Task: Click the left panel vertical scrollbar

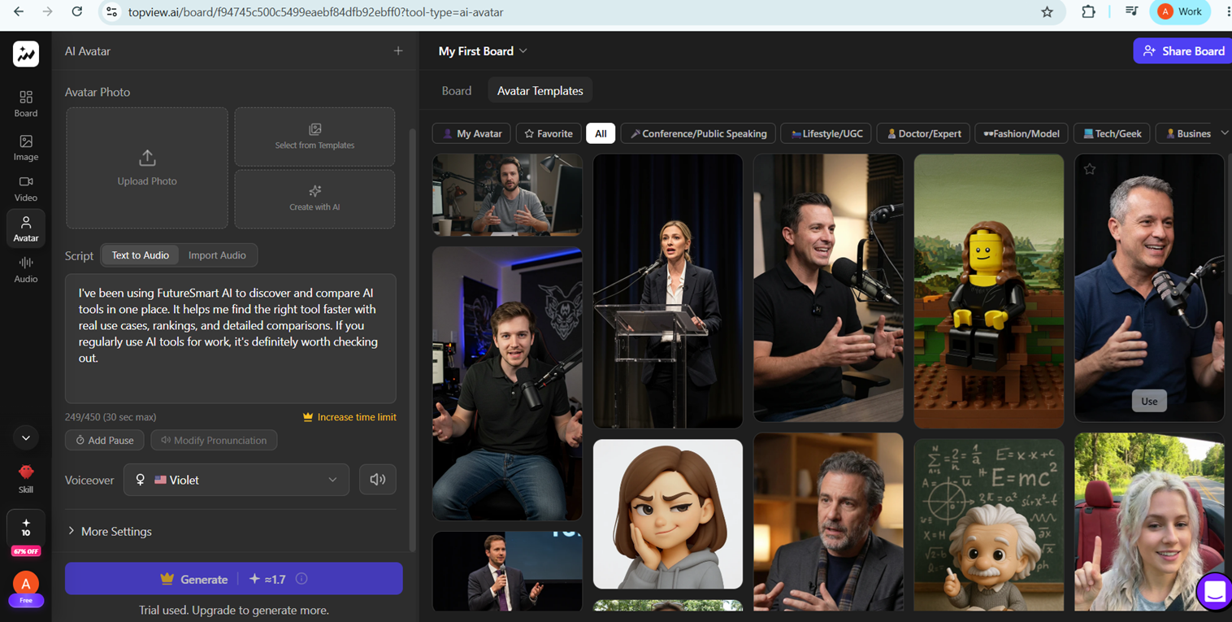Action: tap(412, 341)
